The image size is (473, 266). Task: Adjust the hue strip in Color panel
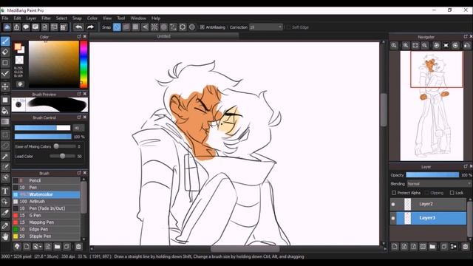click(x=84, y=64)
